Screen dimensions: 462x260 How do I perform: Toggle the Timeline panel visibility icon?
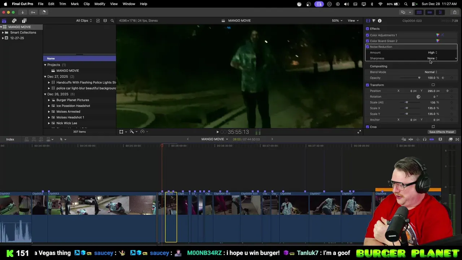(430, 12)
